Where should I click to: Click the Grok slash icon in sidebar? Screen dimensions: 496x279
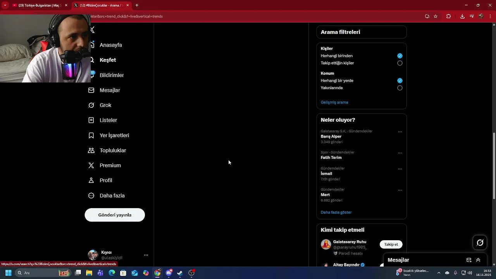[91, 105]
